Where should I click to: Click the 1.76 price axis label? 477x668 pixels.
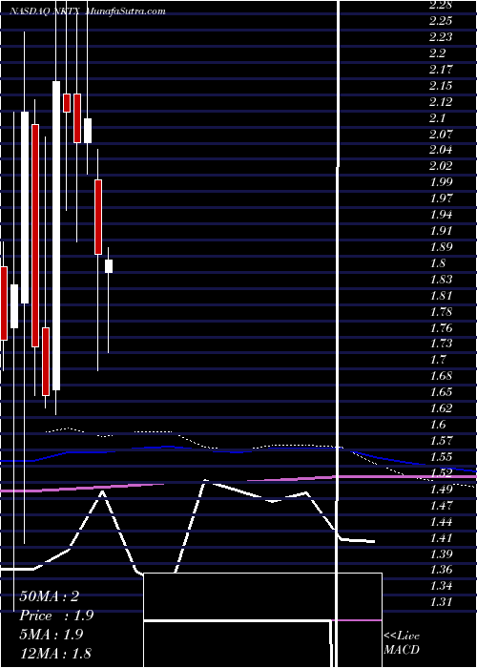click(441, 328)
